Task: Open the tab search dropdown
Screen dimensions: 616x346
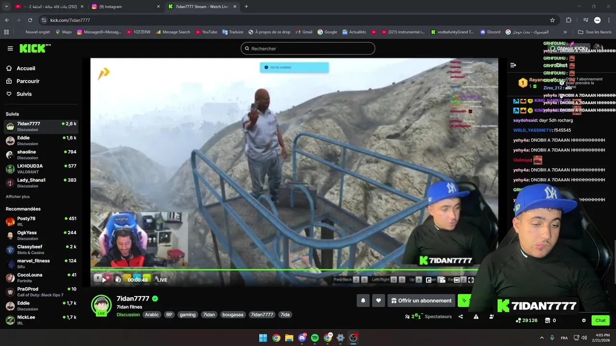Action: tap(6, 7)
